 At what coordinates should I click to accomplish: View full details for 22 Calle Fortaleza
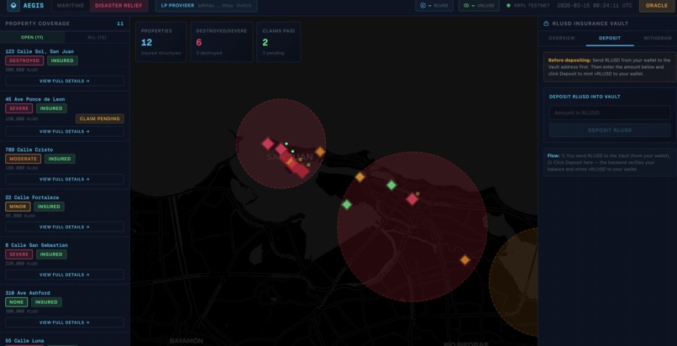pos(65,227)
